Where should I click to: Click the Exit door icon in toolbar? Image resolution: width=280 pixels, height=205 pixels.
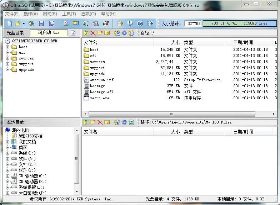[150, 23]
